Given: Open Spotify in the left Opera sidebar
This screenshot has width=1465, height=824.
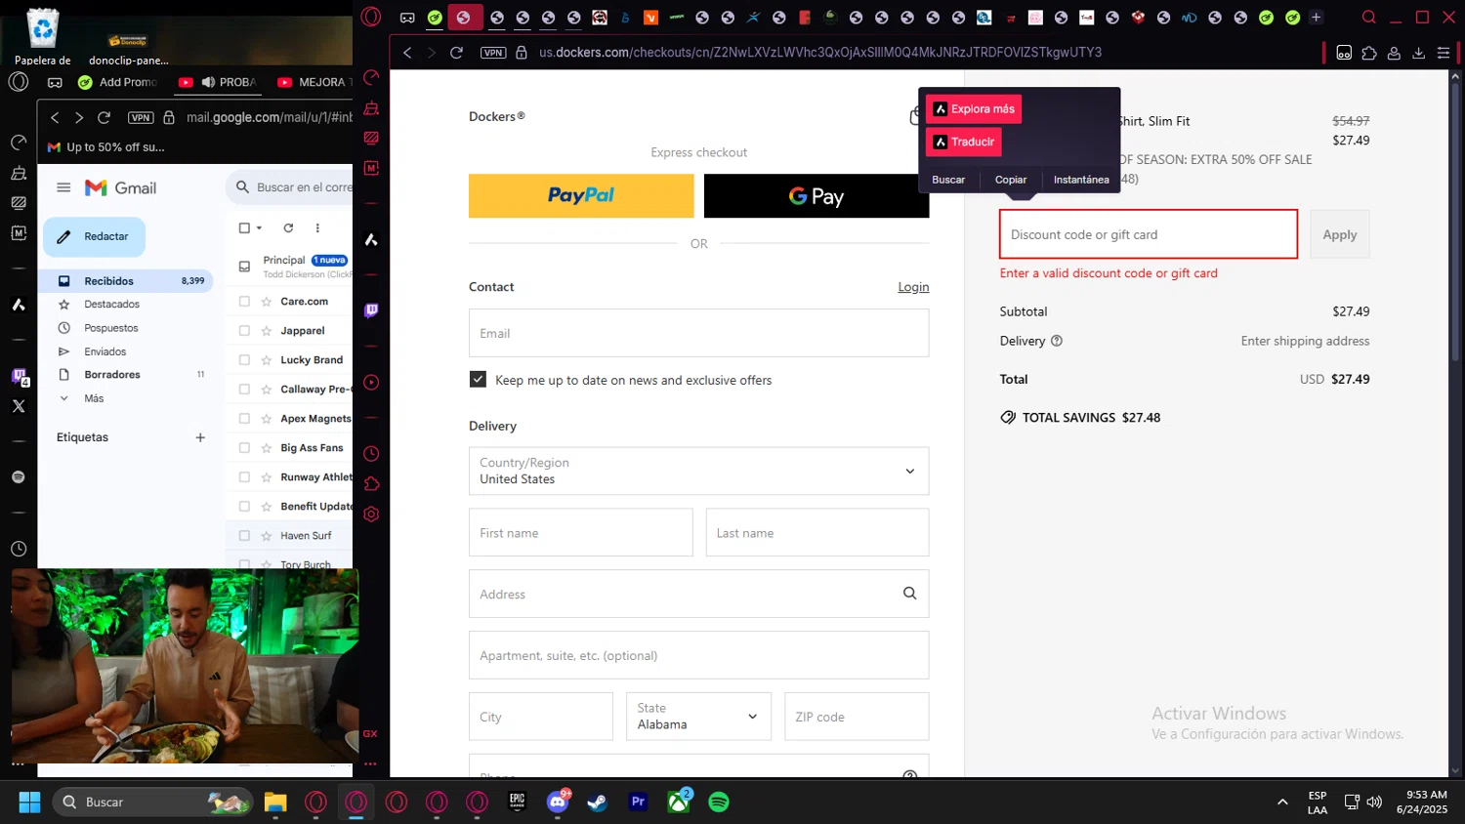Looking at the screenshot, I should (19, 477).
